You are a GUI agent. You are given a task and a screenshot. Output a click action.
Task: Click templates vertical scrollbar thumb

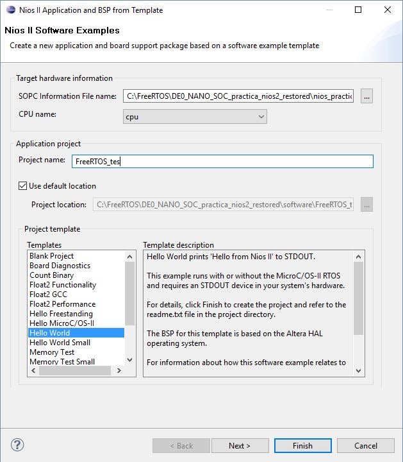point(129,293)
